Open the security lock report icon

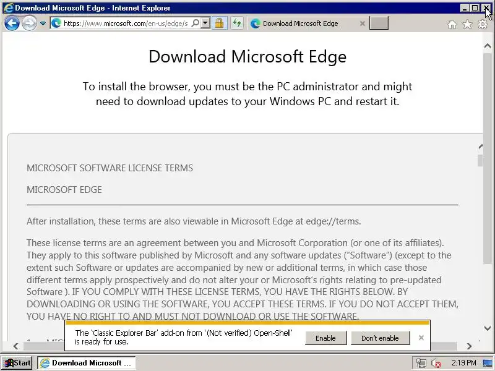220,23
